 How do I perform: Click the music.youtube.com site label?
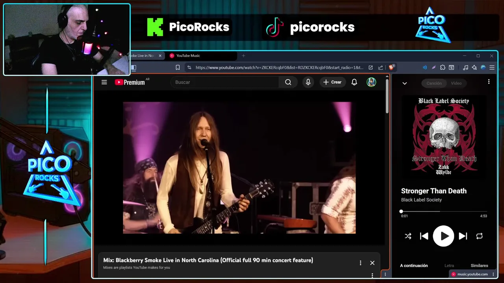472,274
